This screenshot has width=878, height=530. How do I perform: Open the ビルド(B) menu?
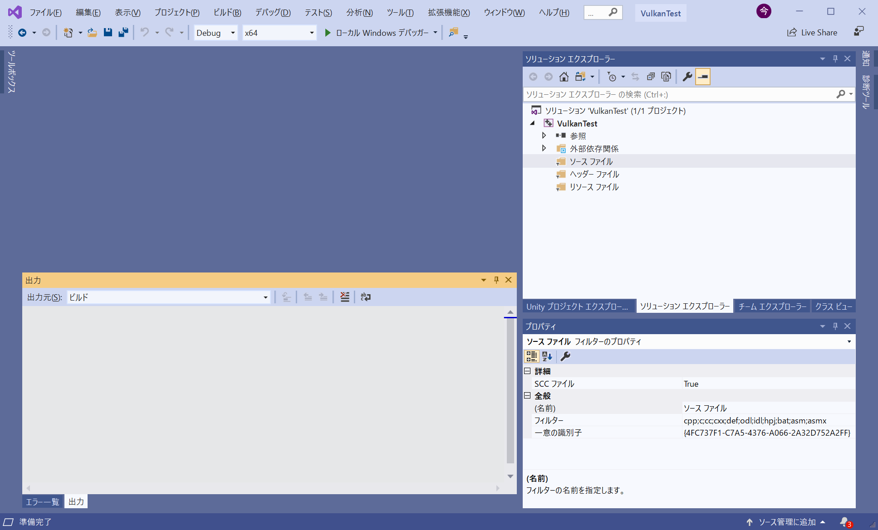[227, 13]
